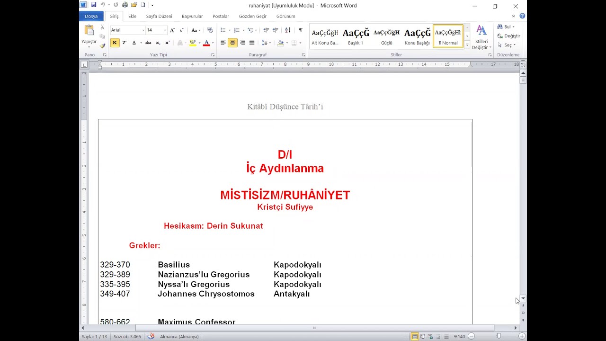Screen dimensions: 606x341
Task: Click the Cut scissors icon
Action: coord(102,27)
